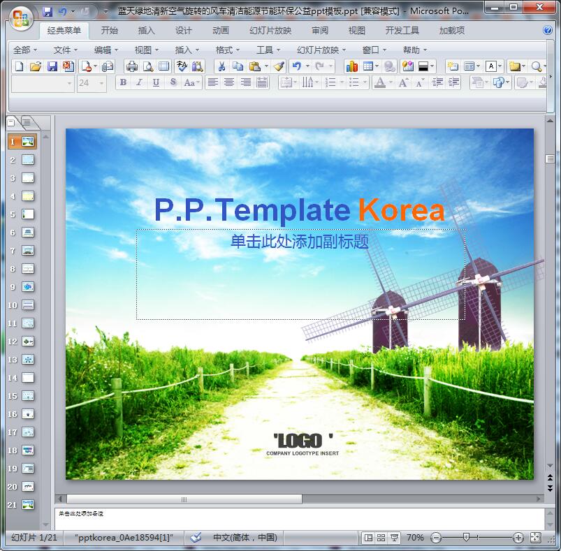Viewport: 561px width, 551px height.
Task: Open the 动画 ribbon tab
Action: click(x=220, y=31)
